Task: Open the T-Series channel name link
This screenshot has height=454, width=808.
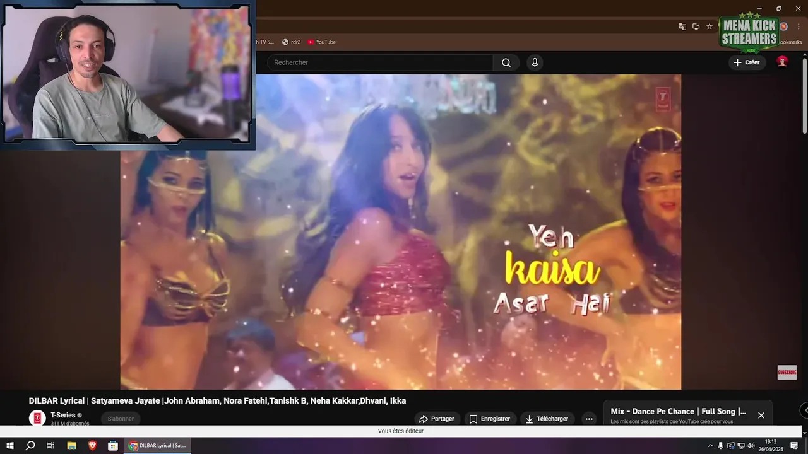Action: [x=63, y=415]
